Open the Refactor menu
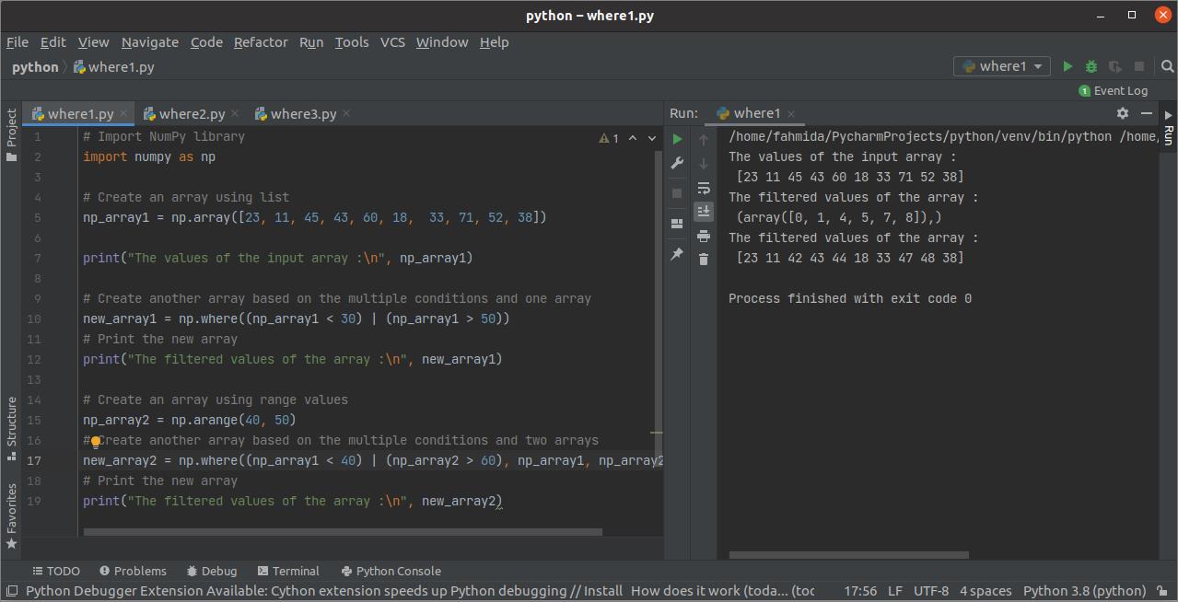 point(261,42)
